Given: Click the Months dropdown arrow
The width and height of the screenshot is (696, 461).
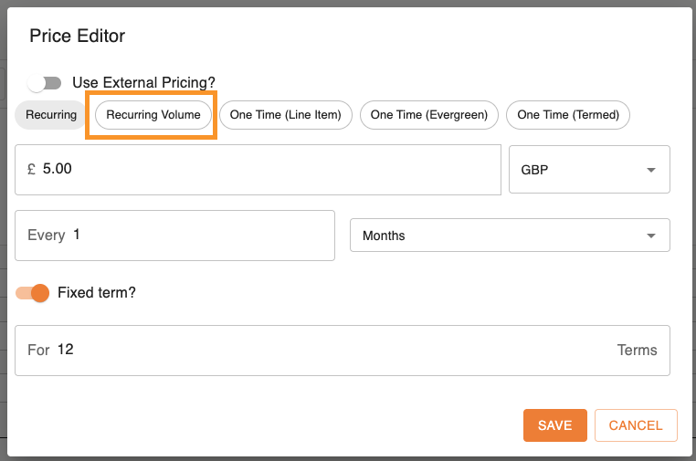Looking at the screenshot, I should [651, 236].
